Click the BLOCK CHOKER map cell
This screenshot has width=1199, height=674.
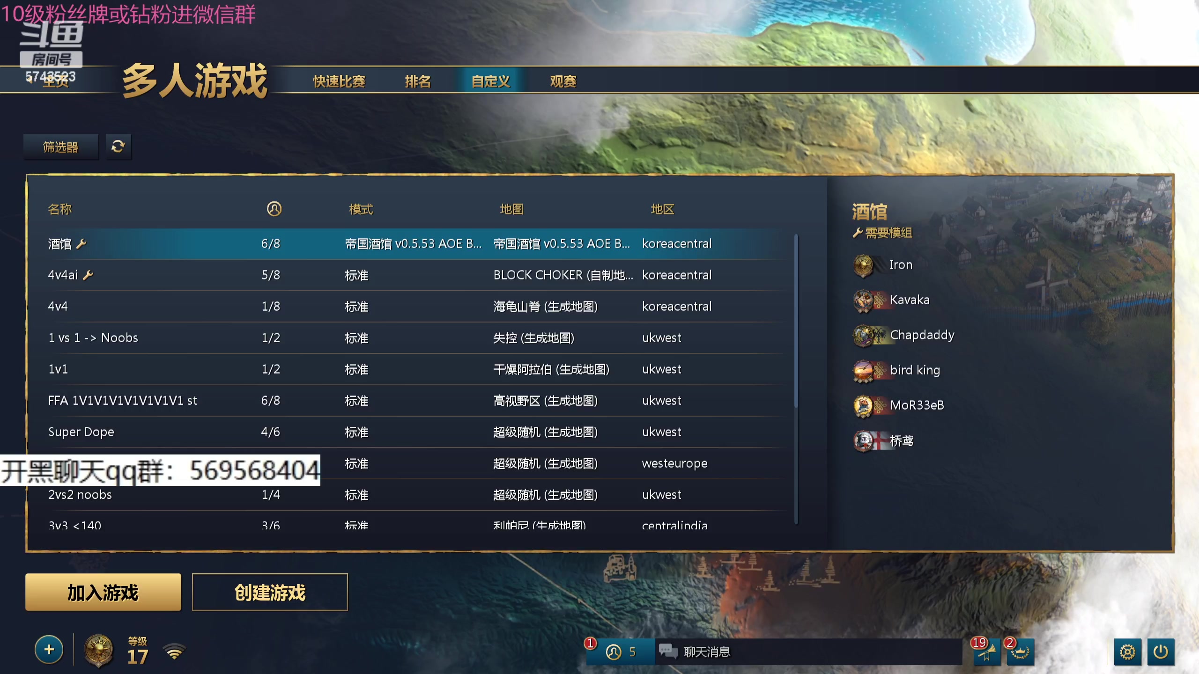click(x=563, y=275)
